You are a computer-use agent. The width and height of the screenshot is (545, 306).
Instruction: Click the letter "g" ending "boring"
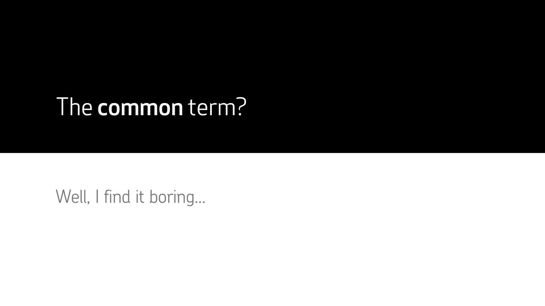click(192, 200)
